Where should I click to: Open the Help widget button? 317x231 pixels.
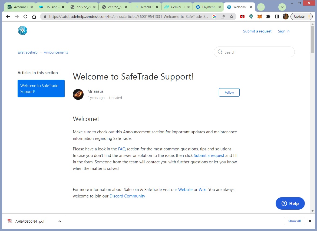click(290, 203)
